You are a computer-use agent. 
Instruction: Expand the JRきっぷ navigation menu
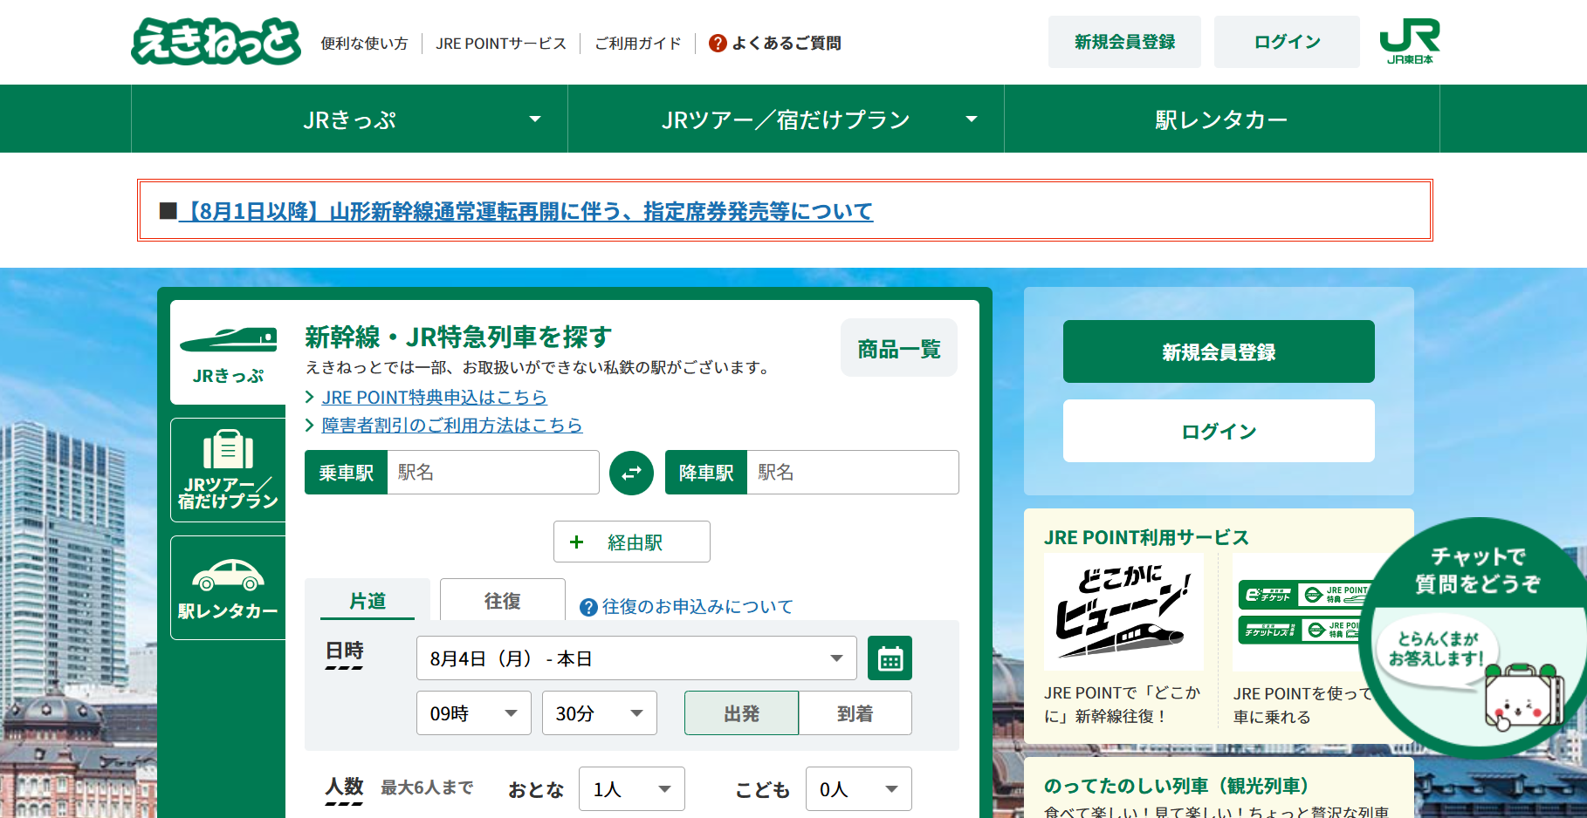pos(349,119)
